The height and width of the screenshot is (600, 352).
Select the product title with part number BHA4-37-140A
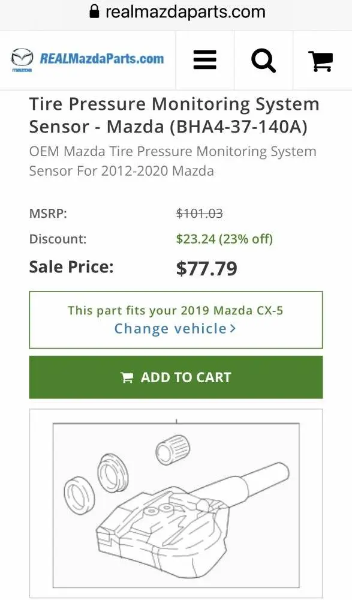175,115
